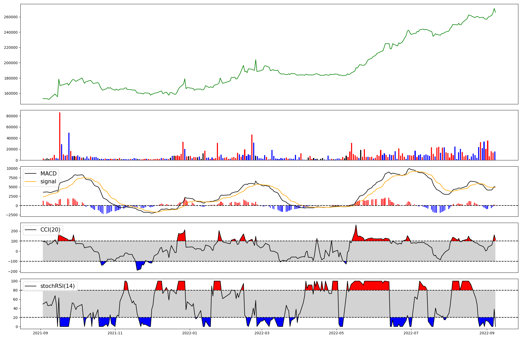Click the 2022-09 date tick label
522x339 pixels.
(x=487, y=333)
